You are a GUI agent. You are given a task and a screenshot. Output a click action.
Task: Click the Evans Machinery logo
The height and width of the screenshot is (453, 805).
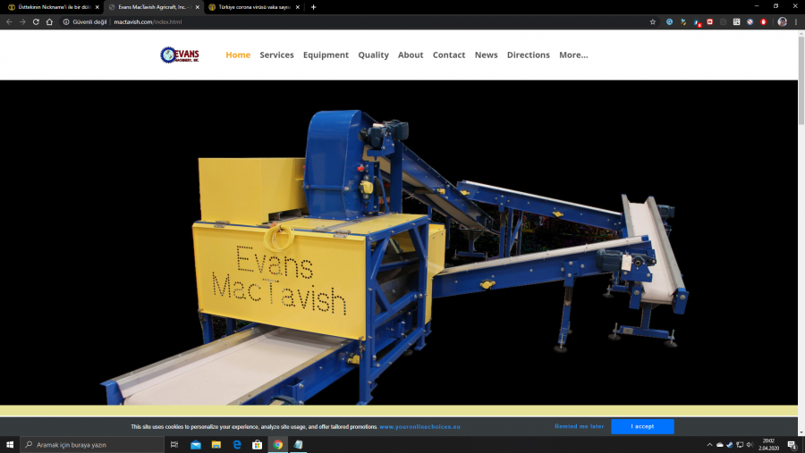180,55
